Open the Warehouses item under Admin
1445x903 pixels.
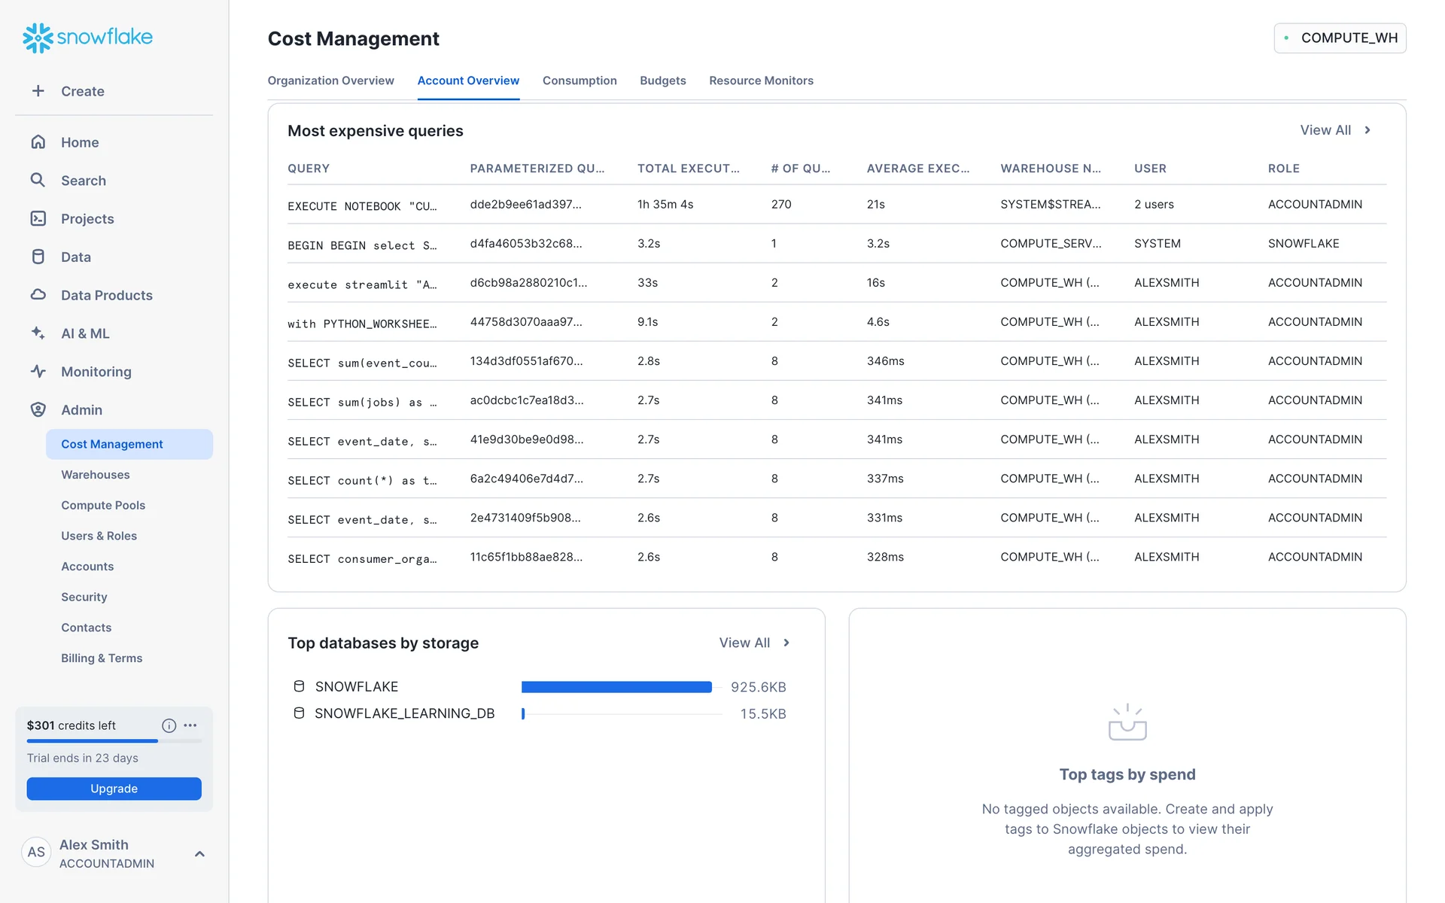96,475
